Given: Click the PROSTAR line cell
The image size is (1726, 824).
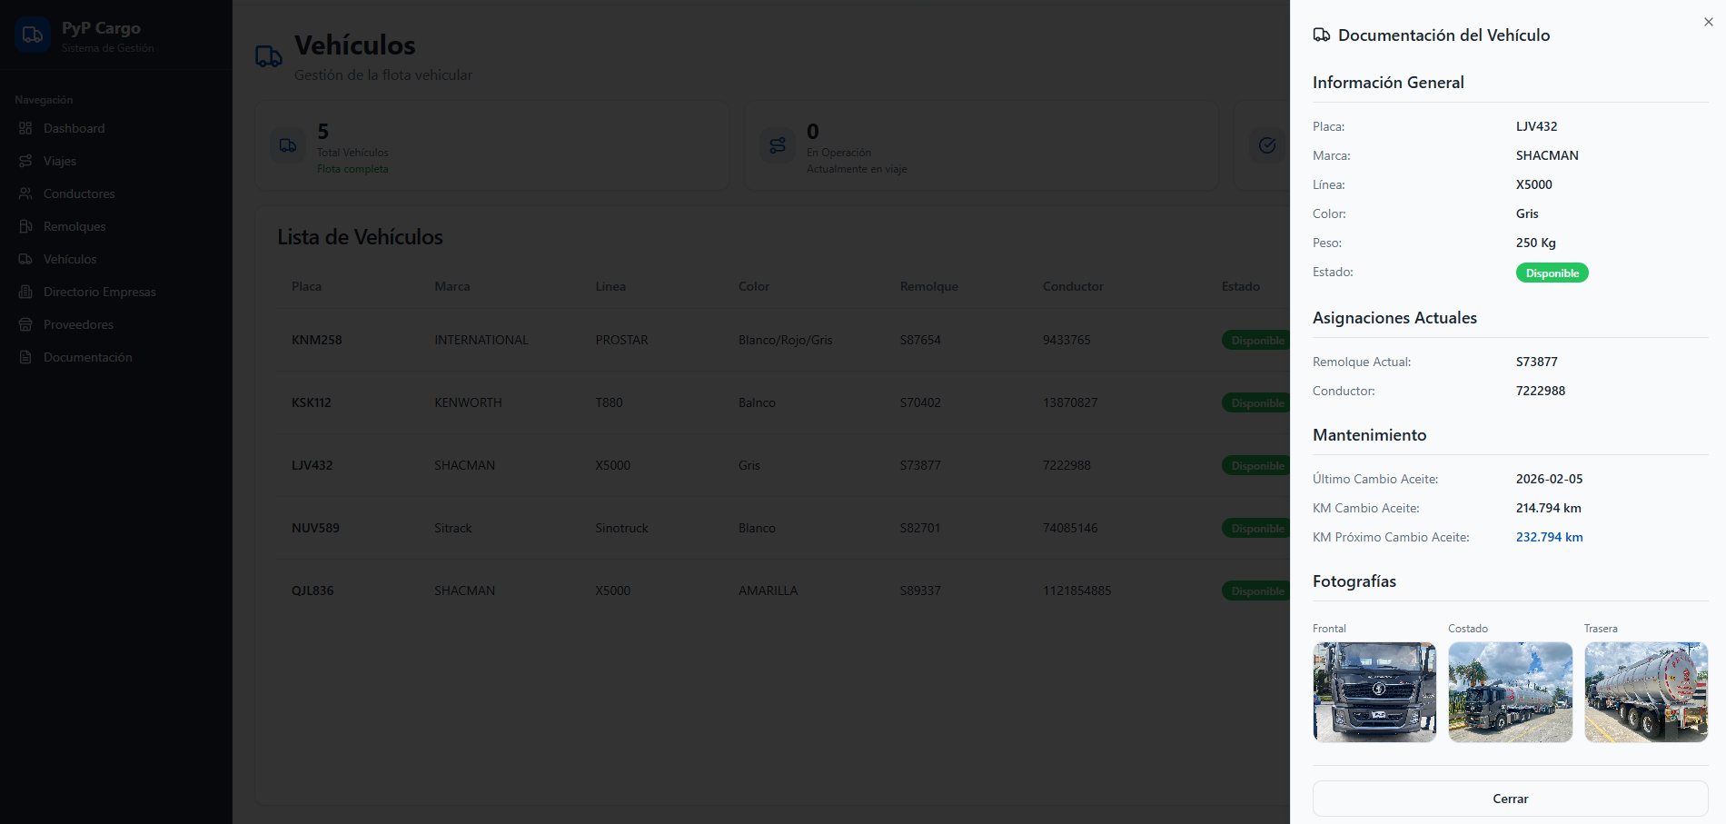Looking at the screenshot, I should (x=622, y=340).
